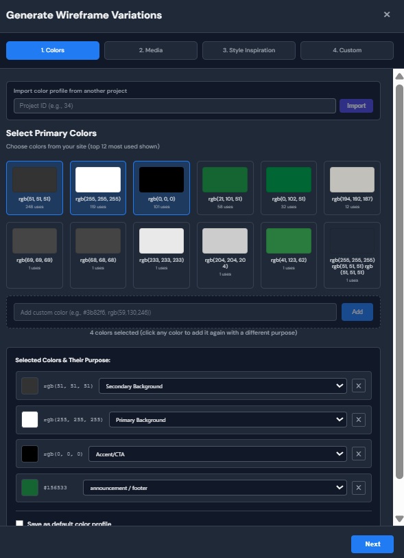This screenshot has width=404, height=558.
Task: Select the 1. Colors tab
Action: pos(53,50)
